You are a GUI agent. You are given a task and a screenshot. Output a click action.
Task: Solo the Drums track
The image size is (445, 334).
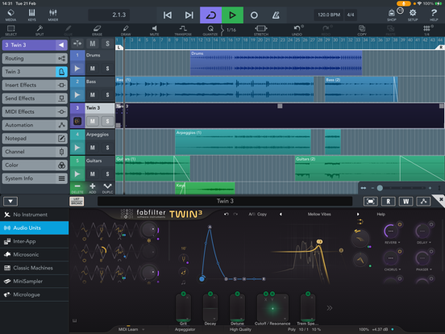pos(107,69)
